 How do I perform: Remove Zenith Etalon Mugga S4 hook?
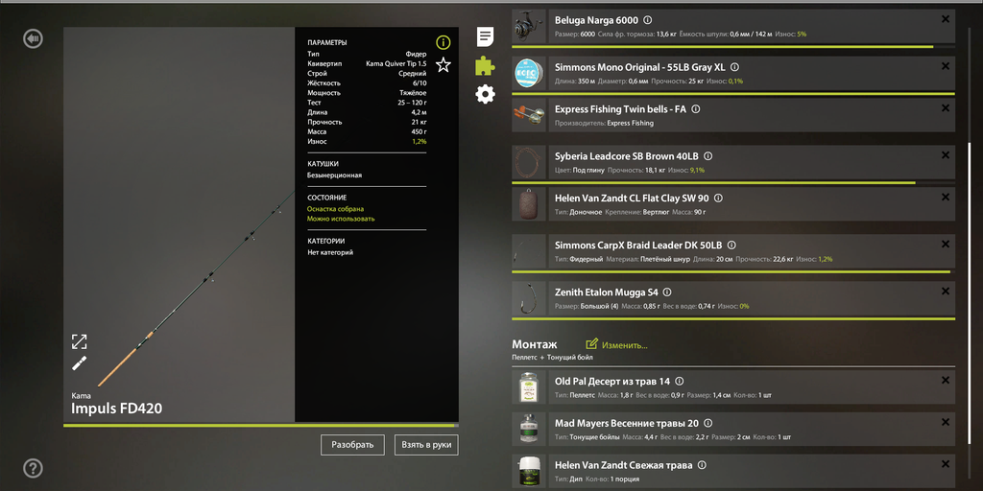(x=946, y=292)
